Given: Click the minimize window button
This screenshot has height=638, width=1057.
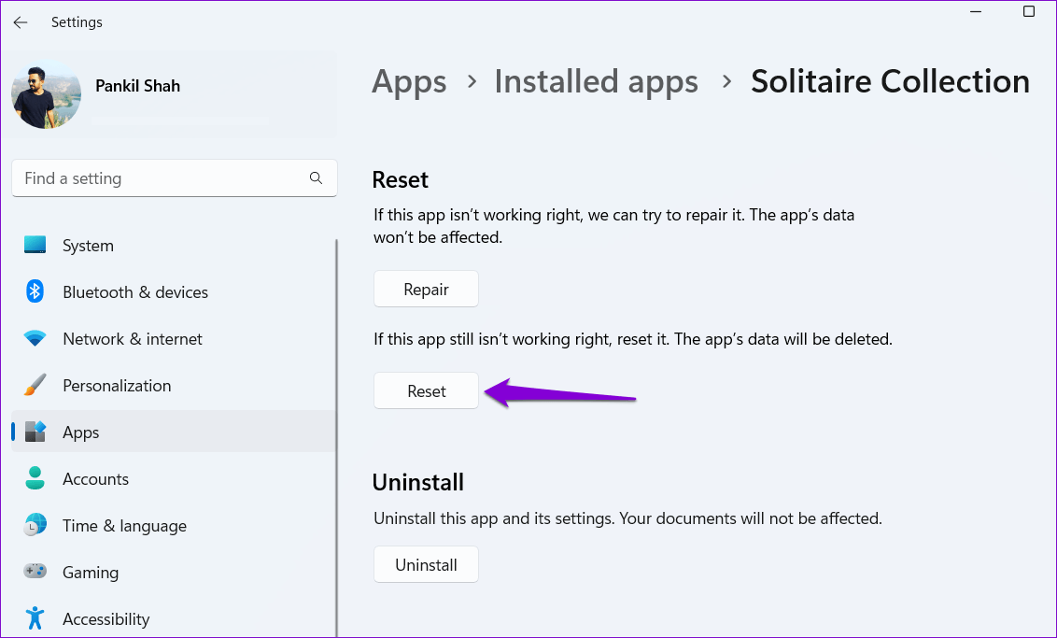Looking at the screenshot, I should point(976,11).
